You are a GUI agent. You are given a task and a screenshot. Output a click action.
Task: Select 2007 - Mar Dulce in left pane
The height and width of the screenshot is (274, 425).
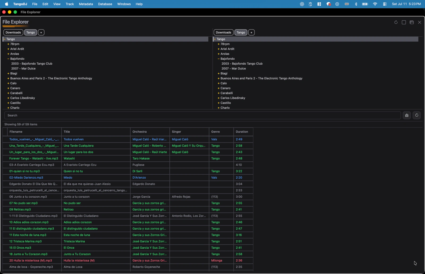23,68
